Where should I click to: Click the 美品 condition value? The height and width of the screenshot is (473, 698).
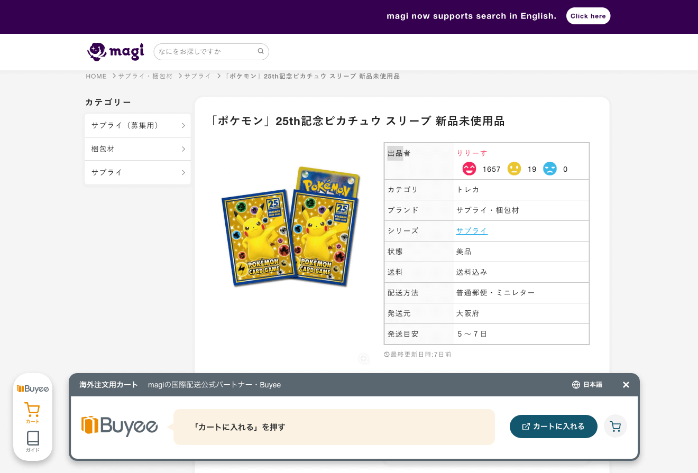464,251
